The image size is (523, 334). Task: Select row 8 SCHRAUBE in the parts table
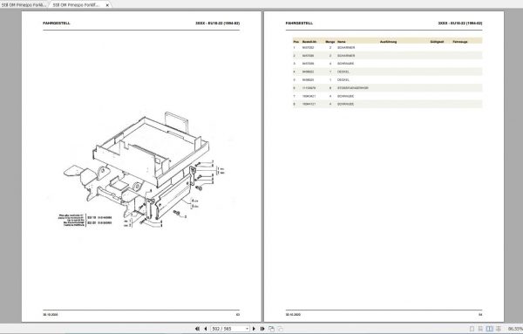pyautogui.click(x=388, y=104)
